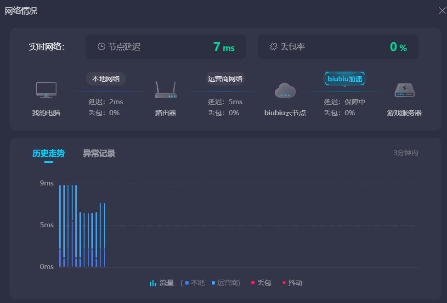The image size is (447, 303).
Task: Click the 运营商网络 label bubble
Action: pos(225,79)
